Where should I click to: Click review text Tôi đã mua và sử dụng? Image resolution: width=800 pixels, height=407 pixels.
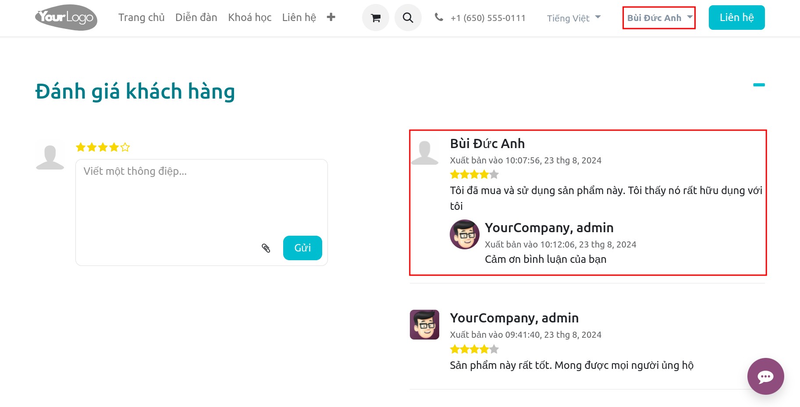pos(606,198)
